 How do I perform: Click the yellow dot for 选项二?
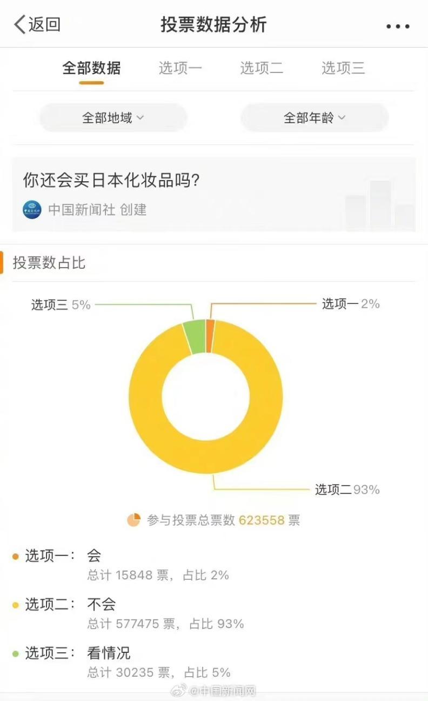[16, 605]
